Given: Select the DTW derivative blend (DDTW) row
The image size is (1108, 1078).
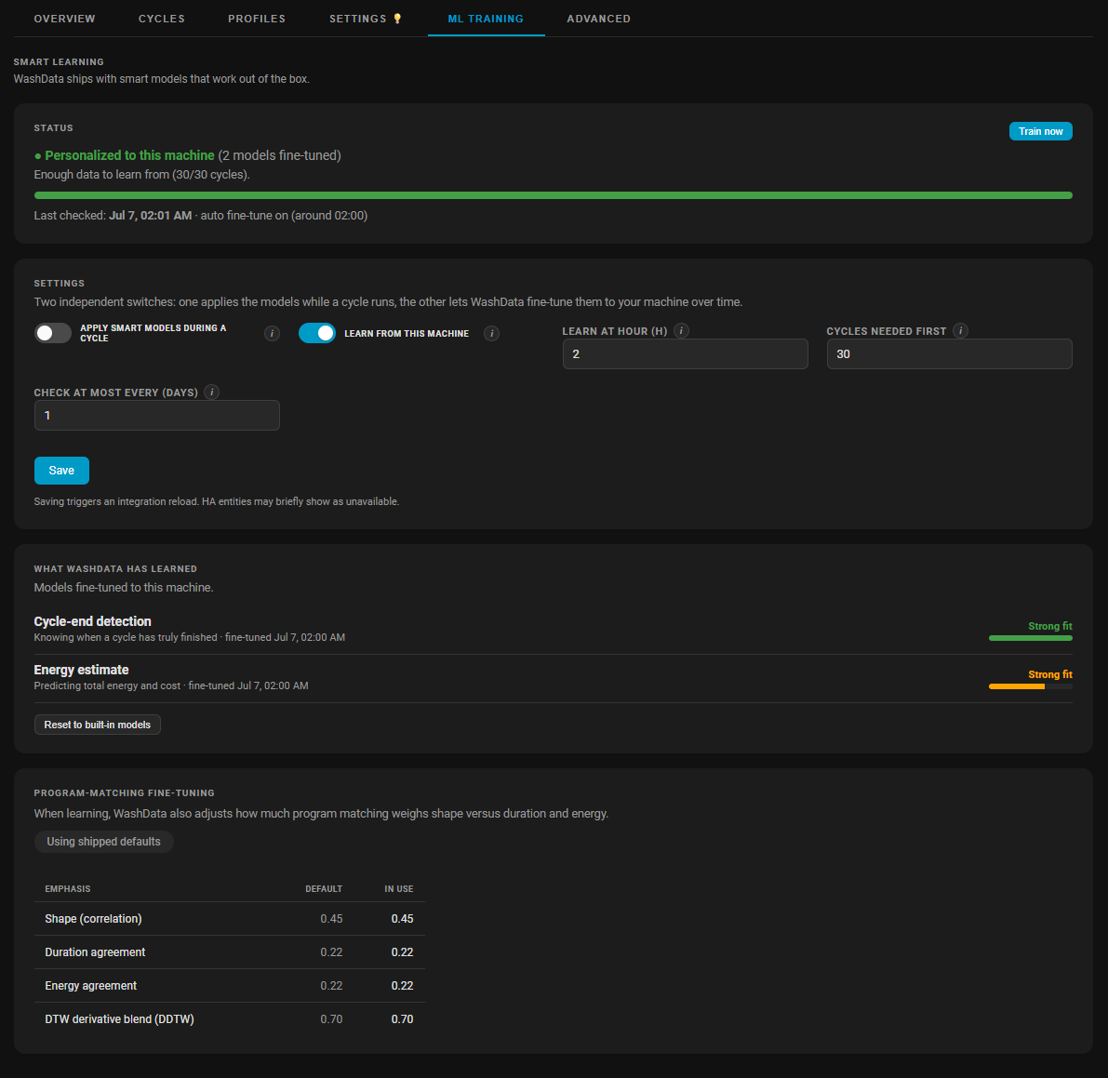Looking at the screenshot, I should [x=230, y=1018].
